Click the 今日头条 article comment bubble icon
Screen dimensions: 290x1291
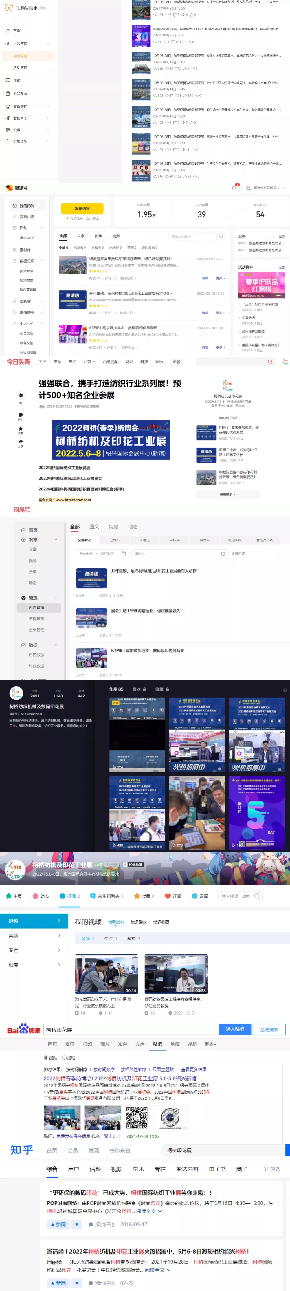(21, 415)
